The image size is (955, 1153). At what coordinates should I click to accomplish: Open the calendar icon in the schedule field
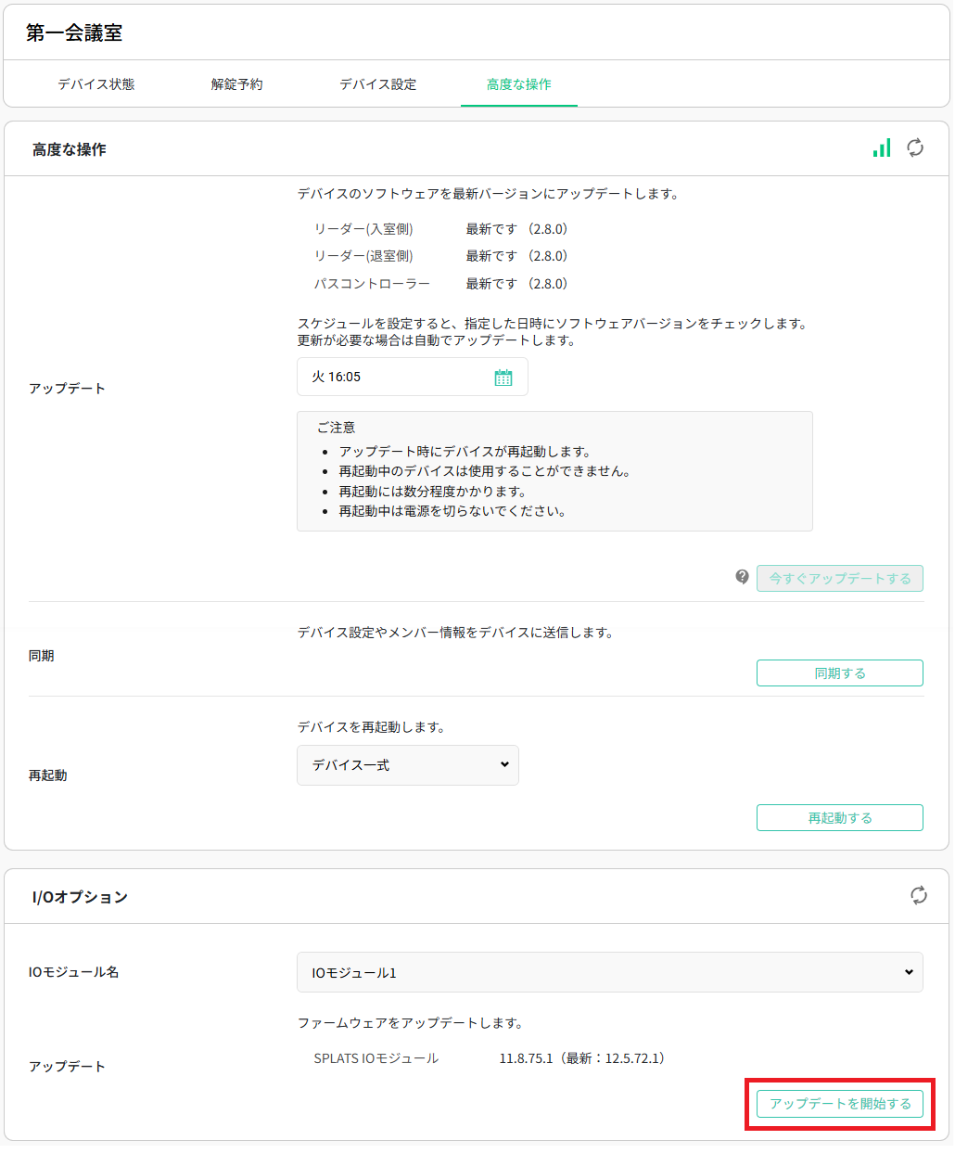502,377
